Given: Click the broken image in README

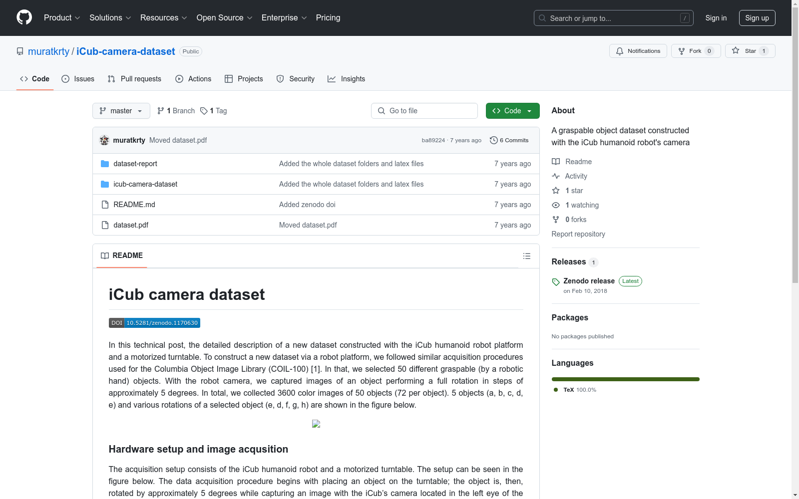Looking at the screenshot, I should pos(316,424).
